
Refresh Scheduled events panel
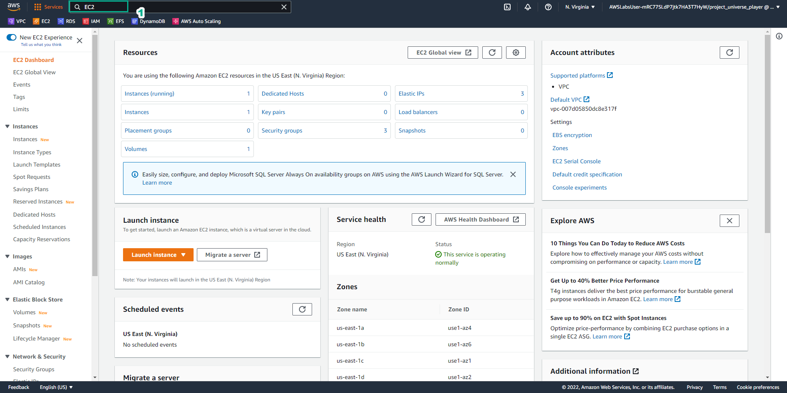click(x=302, y=309)
